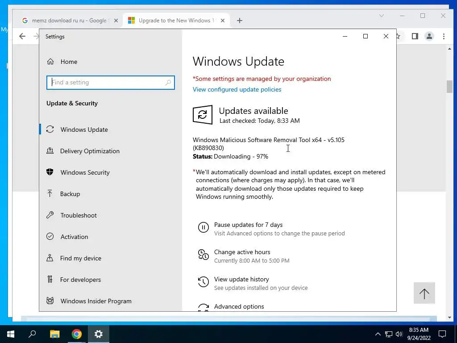The height and width of the screenshot is (343, 457).
Task: Click the search magnifier in Find a setting
Action: pyautogui.click(x=168, y=83)
